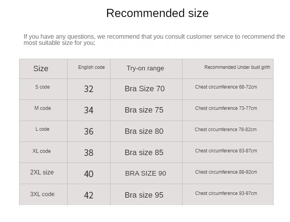The height and width of the screenshot is (222, 290).
Task: Click "Chest circumference 73-77cm" cell
Action: pyautogui.click(x=226, y=108)
